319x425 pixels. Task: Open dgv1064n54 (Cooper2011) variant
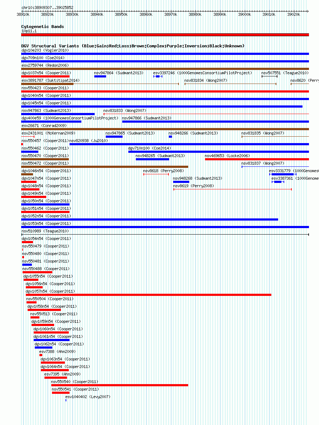tap(65, 367)
